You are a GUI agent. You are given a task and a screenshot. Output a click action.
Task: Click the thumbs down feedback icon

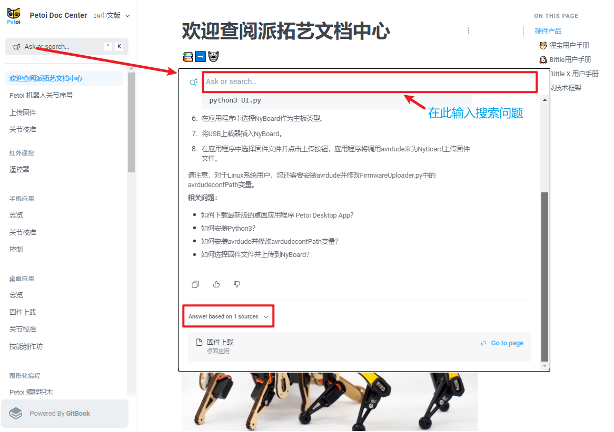point(237,284)
